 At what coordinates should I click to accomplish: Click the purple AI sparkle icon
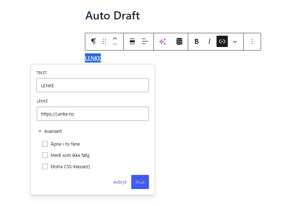162,41
